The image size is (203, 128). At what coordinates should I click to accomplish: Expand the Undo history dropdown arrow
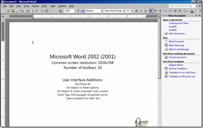click(x=56, y=11)
